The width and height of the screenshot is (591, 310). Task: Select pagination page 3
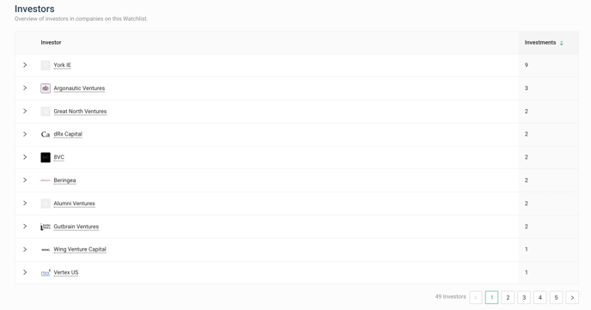[x=524, y=297]
